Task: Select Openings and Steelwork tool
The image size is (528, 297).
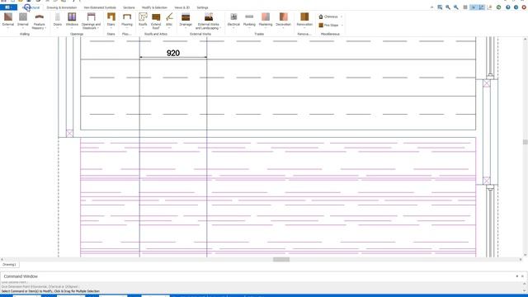Action: pos(91,21)
